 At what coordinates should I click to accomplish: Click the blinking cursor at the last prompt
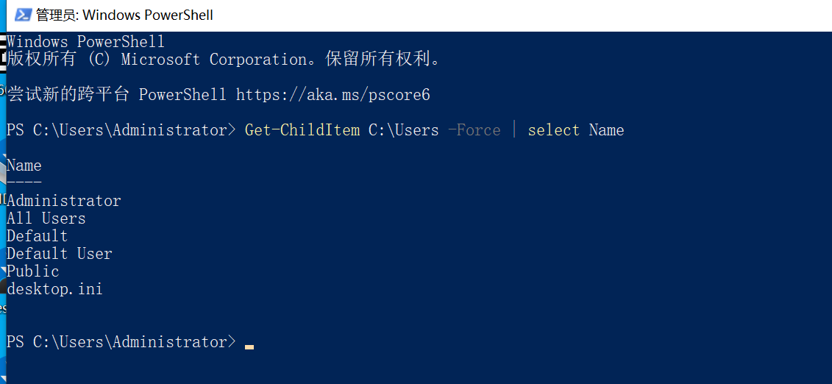[249, 347]
